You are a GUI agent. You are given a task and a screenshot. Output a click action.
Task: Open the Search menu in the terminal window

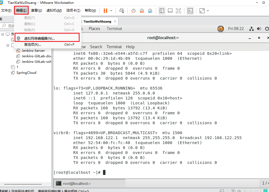96,47
